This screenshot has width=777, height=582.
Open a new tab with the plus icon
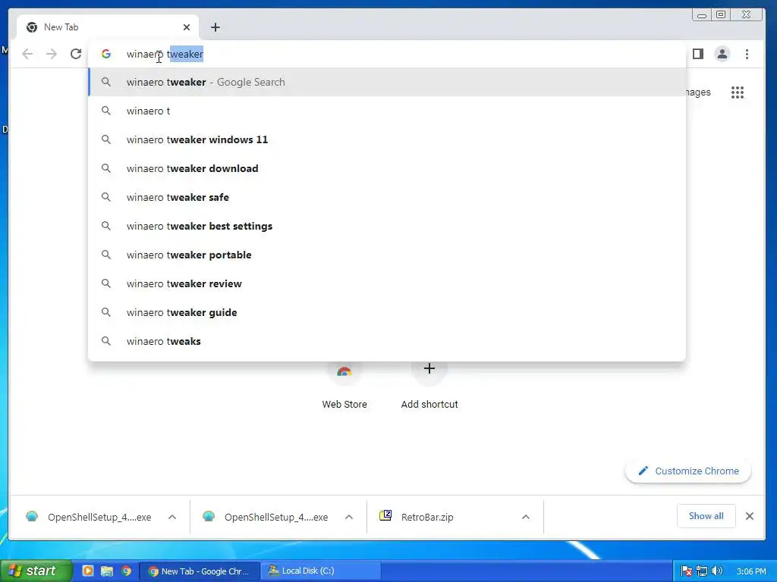click(215, 27)
